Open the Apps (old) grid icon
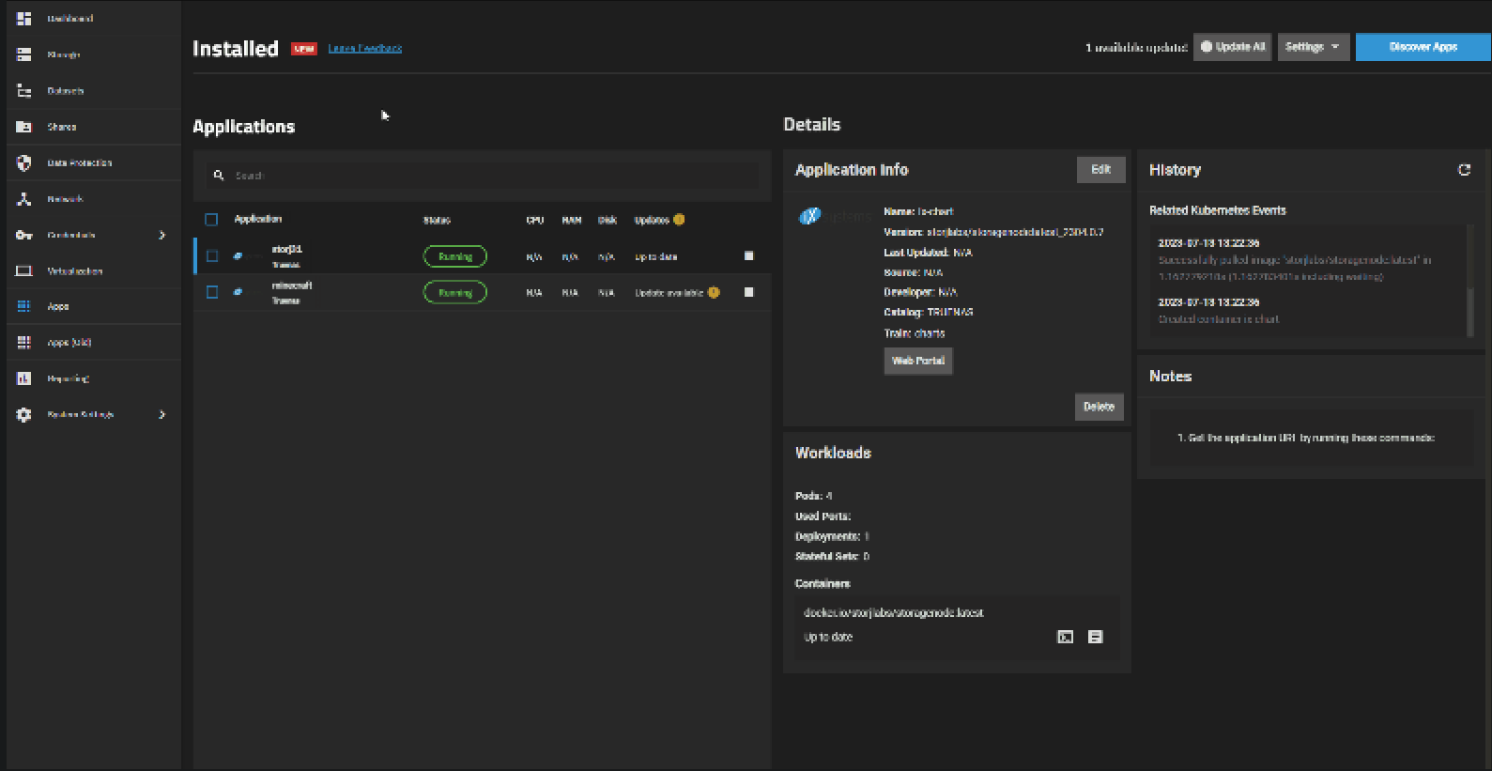Screen dimensions: 1492x771 pyautogui.click(x=24, y=343)
